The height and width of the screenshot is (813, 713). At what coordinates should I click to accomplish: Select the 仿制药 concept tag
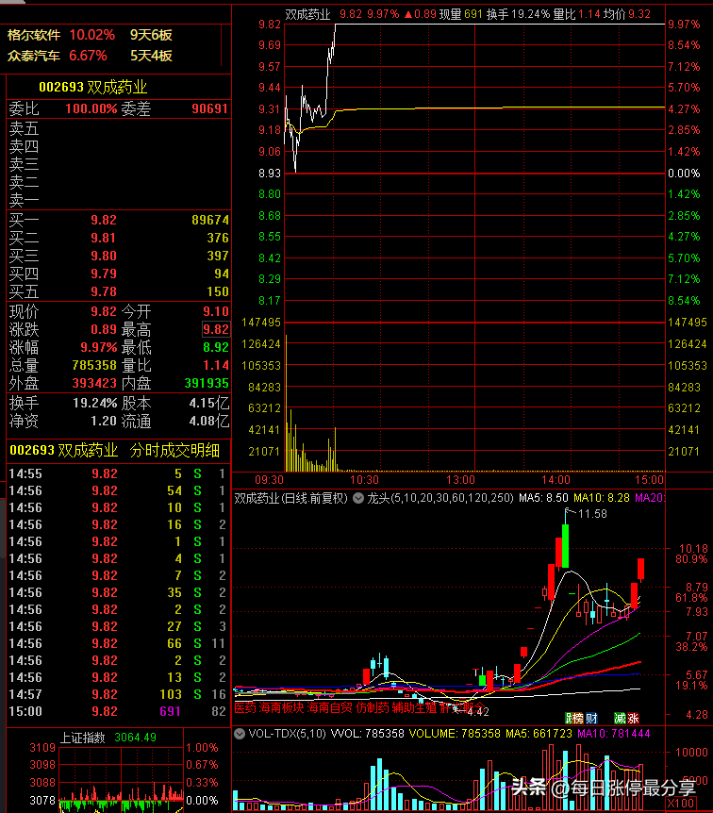[x=373, y=707]
